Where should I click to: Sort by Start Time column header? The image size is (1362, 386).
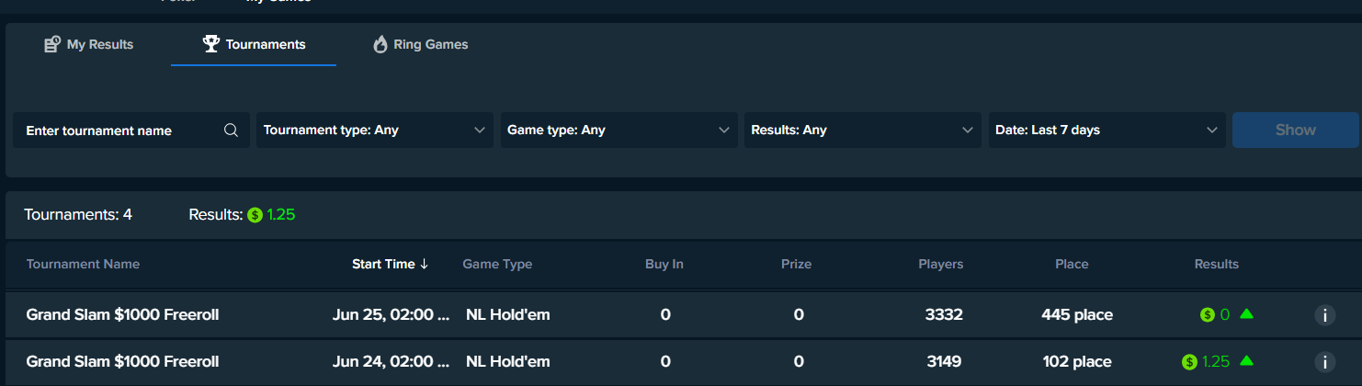(x=390, y=264)
